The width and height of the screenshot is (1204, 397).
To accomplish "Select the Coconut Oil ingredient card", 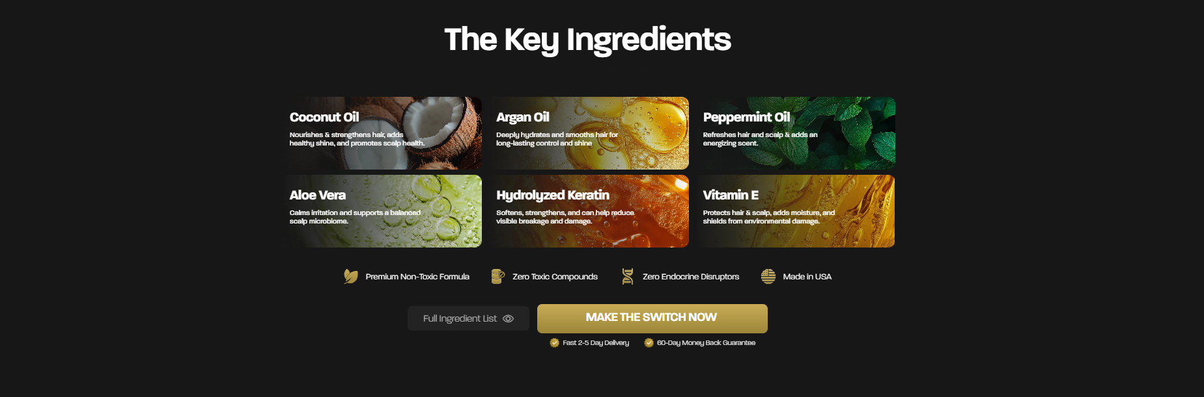I will (x=383, y=133).
